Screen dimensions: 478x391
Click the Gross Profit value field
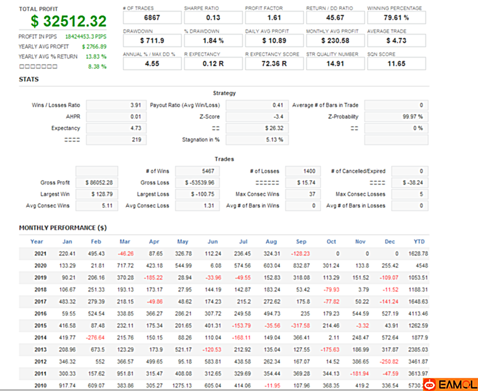tap(96, 182)
